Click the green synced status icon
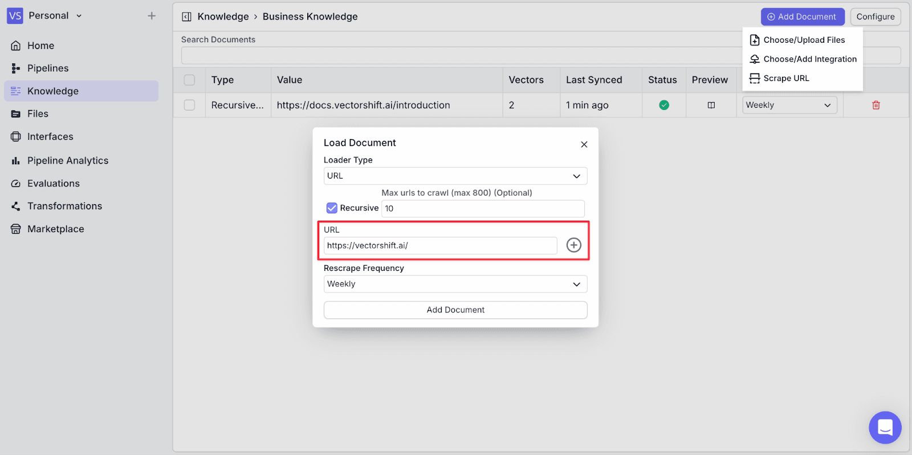Screen dimensions: 912x455 (664, 105)
